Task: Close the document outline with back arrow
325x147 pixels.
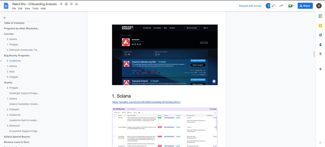Action: [5, 18]
